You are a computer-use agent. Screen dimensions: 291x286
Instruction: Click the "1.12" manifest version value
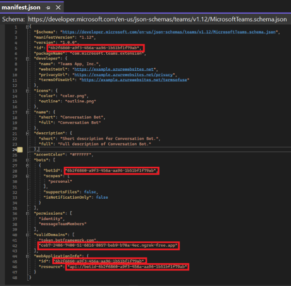click(86, 37)
